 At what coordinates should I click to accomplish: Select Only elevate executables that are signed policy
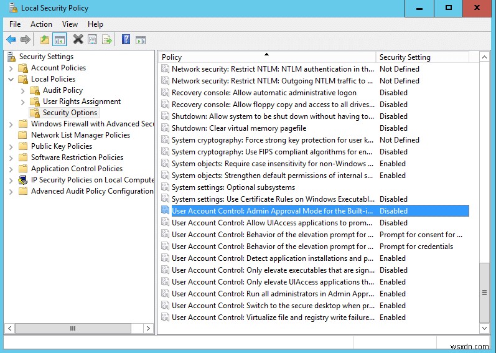click(x=273, y=270)
